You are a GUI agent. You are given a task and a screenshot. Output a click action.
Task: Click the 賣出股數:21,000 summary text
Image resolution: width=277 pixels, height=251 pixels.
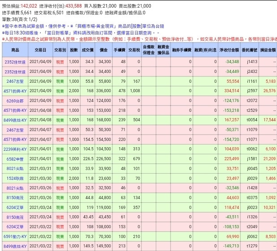tap(135, 6)
